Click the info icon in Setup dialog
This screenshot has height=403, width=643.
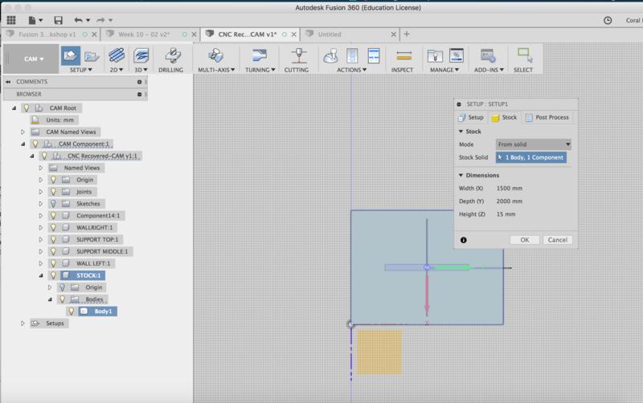coord(464,240)
